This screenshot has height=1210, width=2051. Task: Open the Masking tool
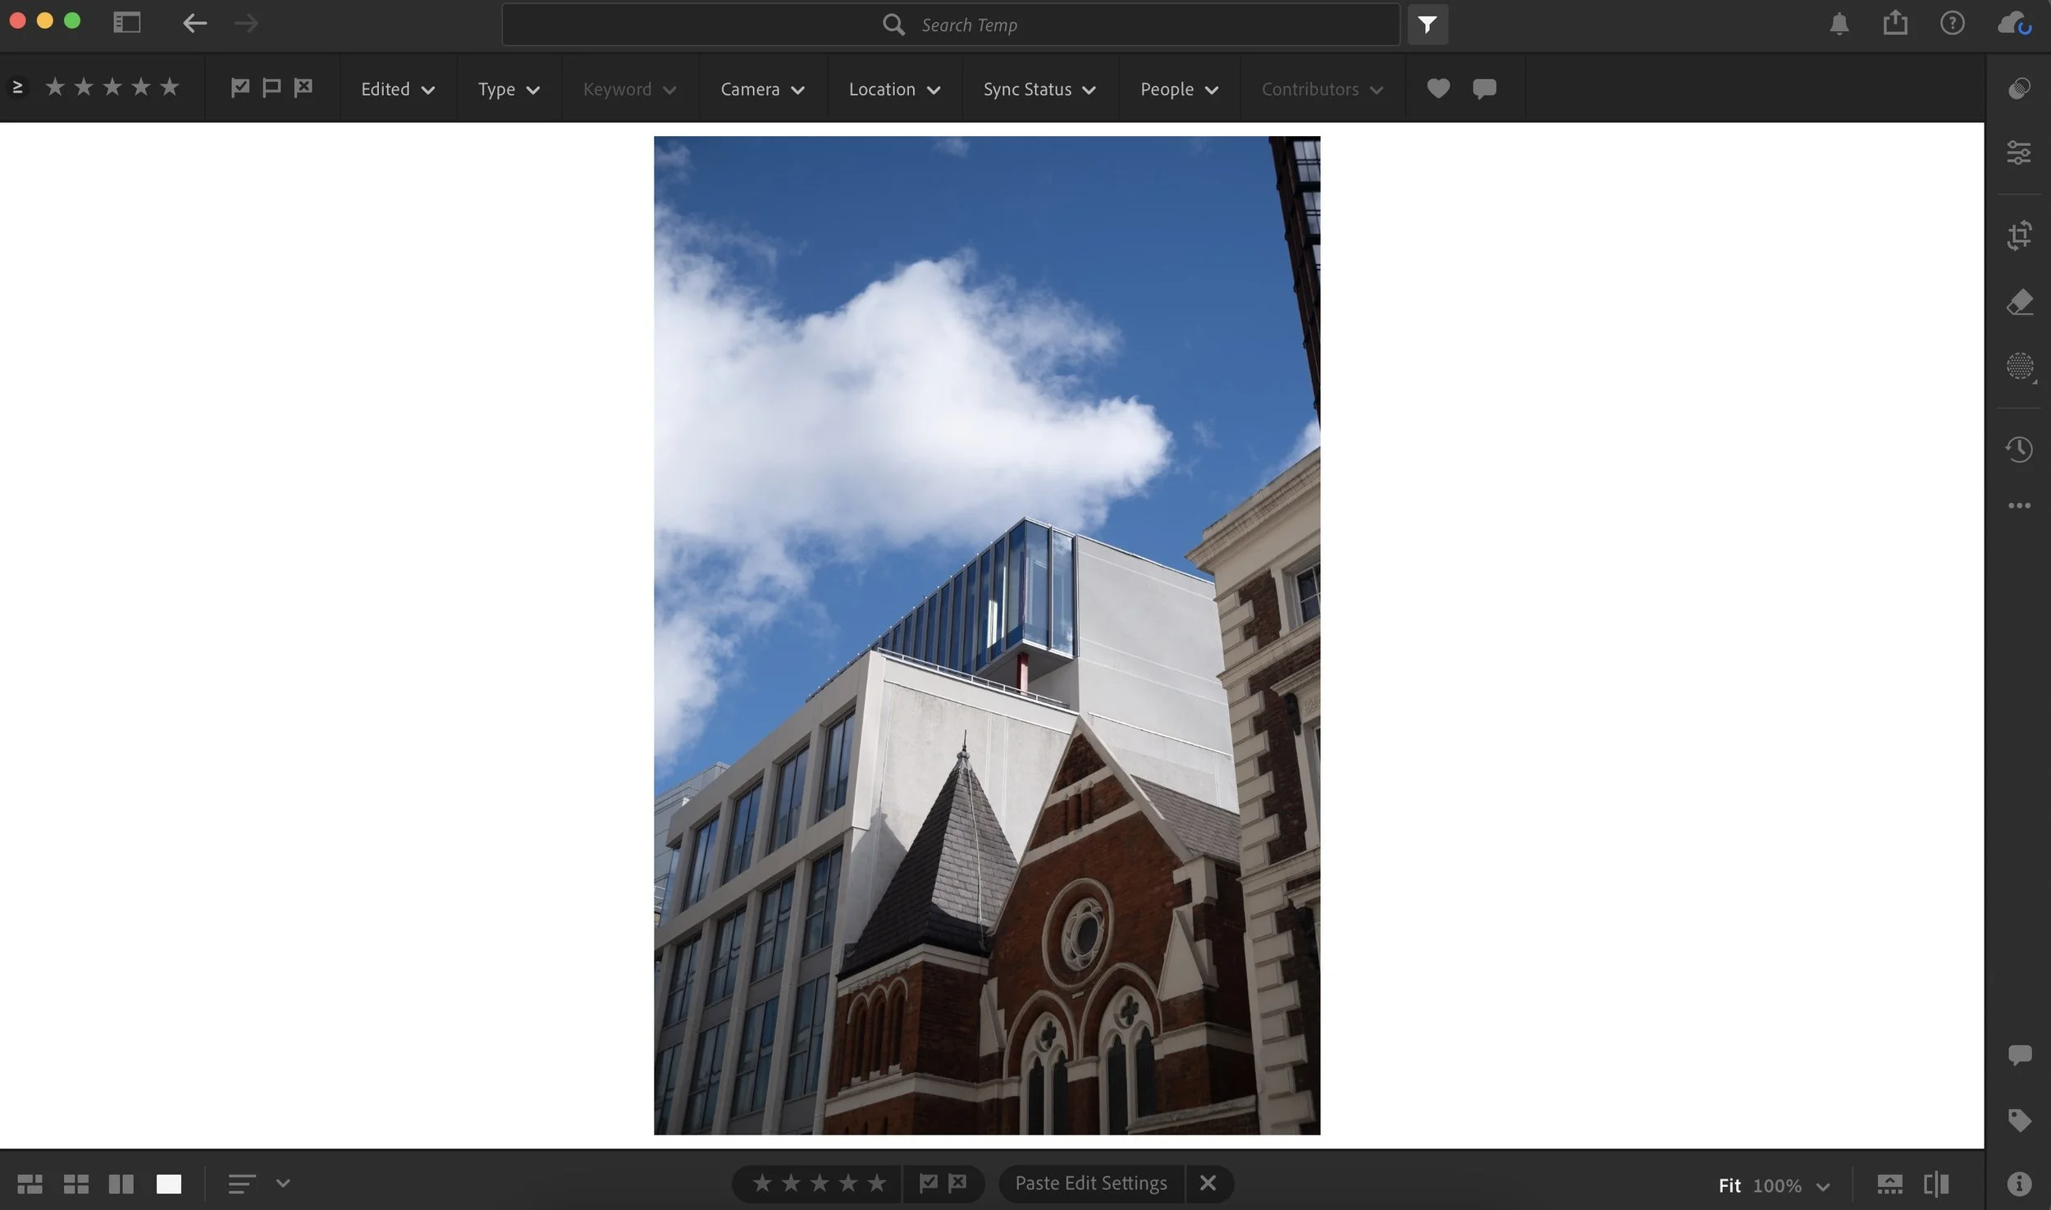2018,366
